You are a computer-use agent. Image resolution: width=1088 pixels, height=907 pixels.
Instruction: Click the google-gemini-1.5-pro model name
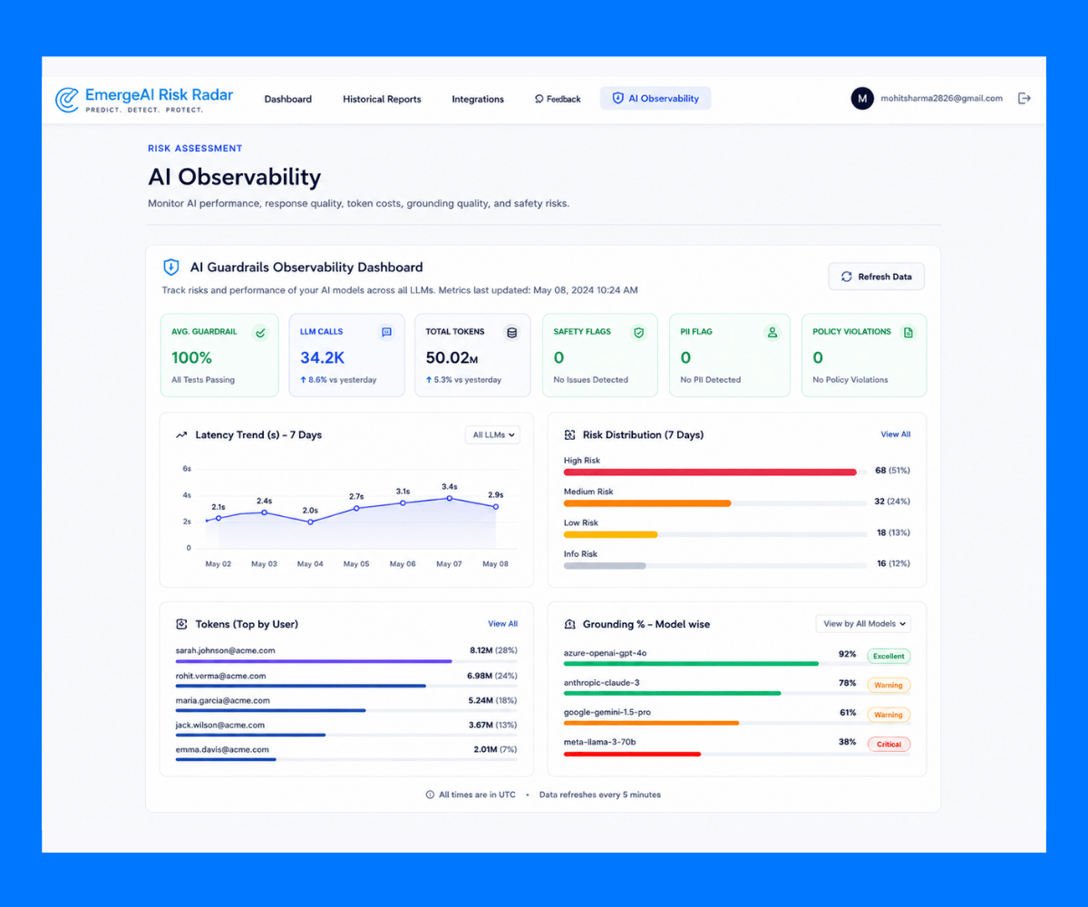pyautogui.click(x=607, y=712)
